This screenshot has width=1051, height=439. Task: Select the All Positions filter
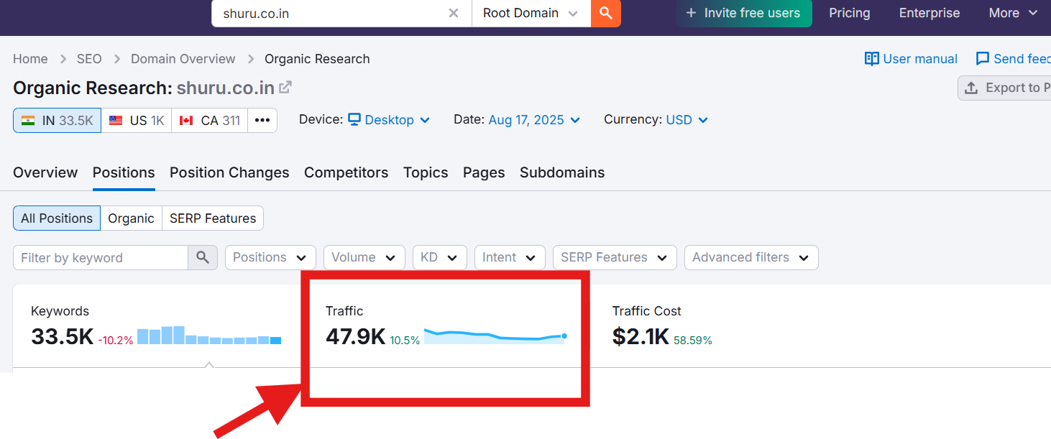[57, 218]
